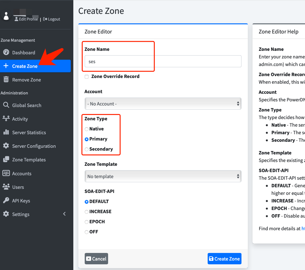The image size is (305, 270).
Task: Expand the Settings menu chevron
Action: 64,214
